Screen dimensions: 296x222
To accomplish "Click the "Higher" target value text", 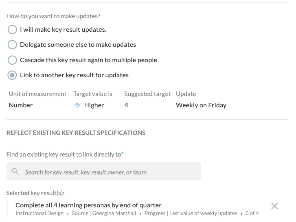I will [94, 105].
